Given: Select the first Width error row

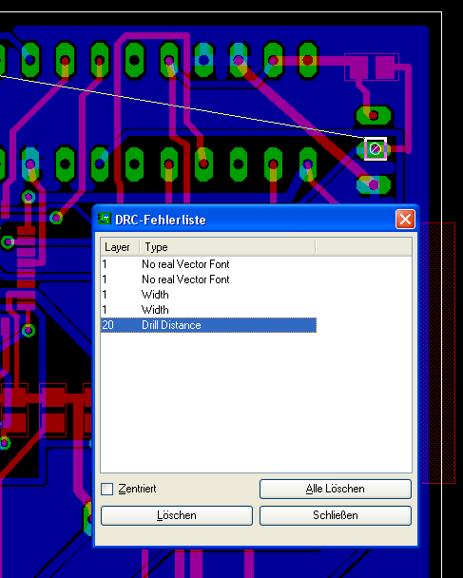Looking at the screenshot, I should tap(208, 295).
